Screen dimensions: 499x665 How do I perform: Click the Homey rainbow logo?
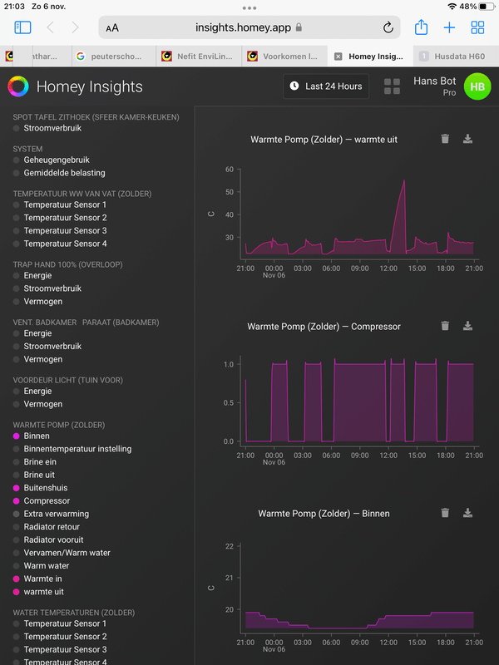[18, 86]
